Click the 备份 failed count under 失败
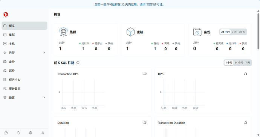Viewport: 260px width, 137px height. coord(243,49)
